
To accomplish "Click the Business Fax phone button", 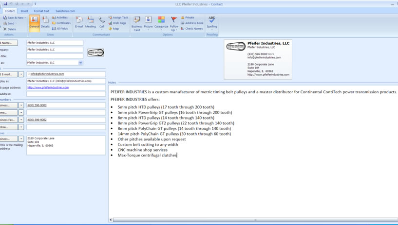I will [x=9, y=120].
